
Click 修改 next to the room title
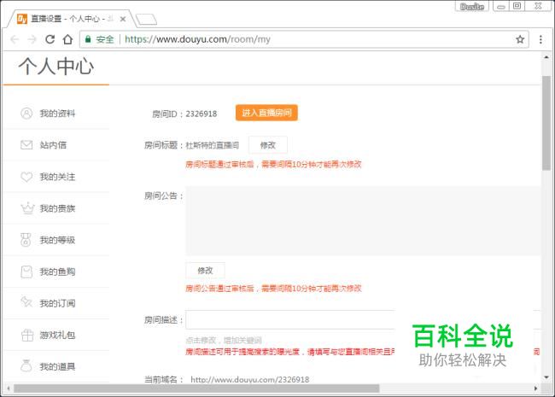point(268,145)
